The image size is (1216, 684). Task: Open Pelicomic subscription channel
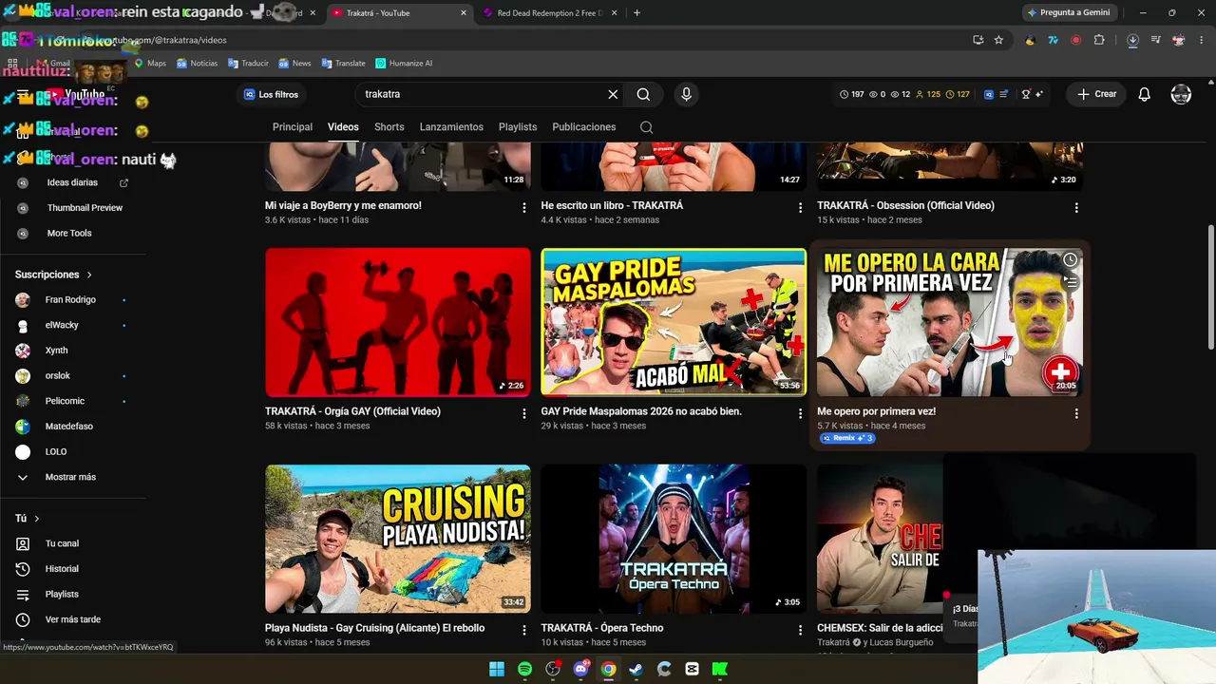[65, 401]
